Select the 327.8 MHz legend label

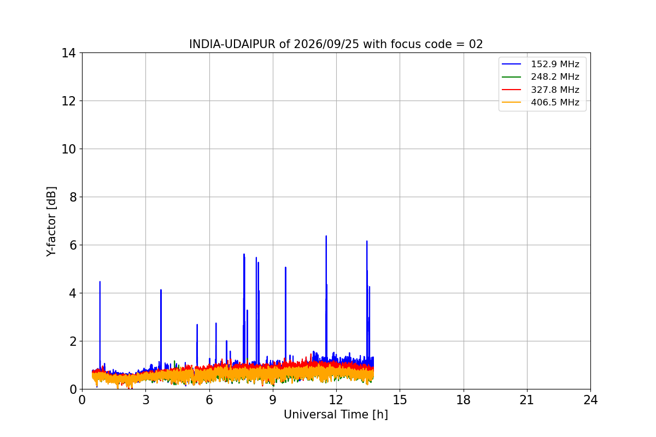555,90
